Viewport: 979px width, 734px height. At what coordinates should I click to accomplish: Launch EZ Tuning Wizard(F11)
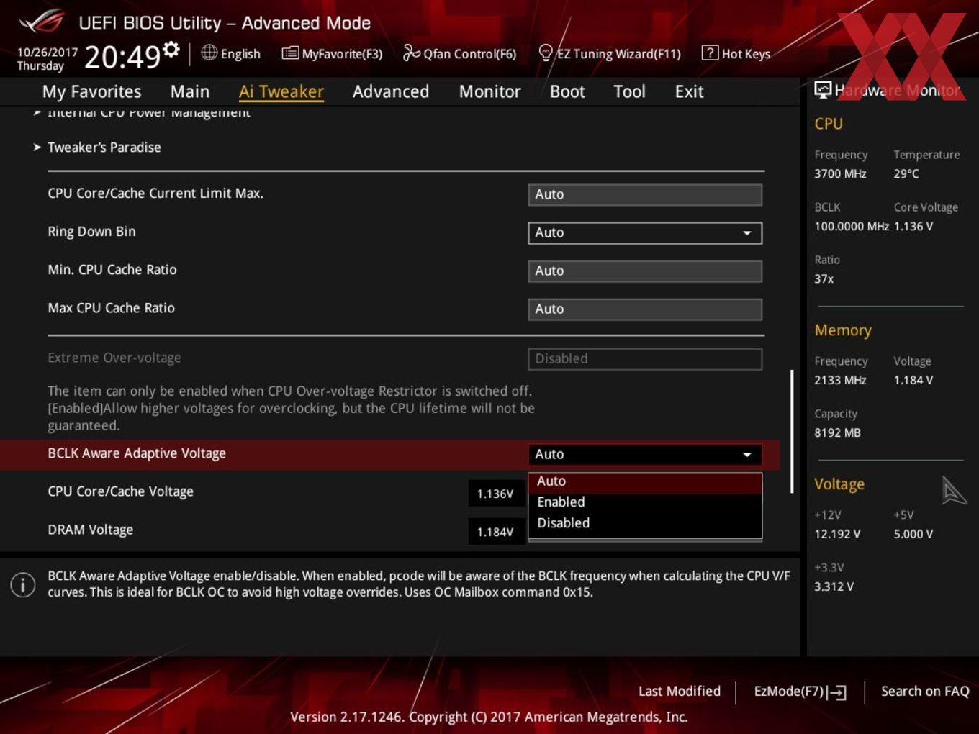(609, 53)
